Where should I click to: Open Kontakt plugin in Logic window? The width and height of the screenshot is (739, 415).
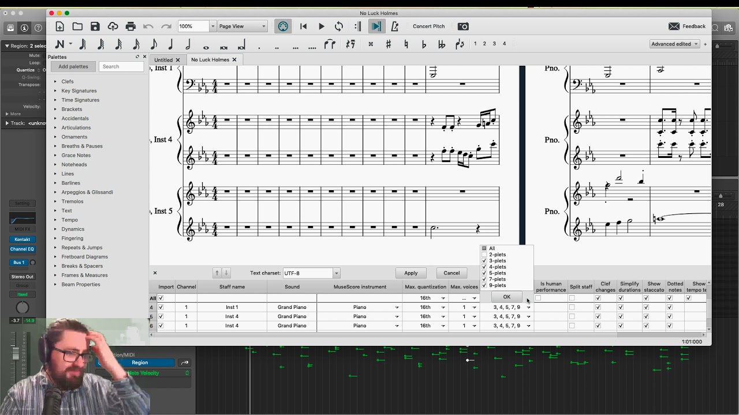22,240
